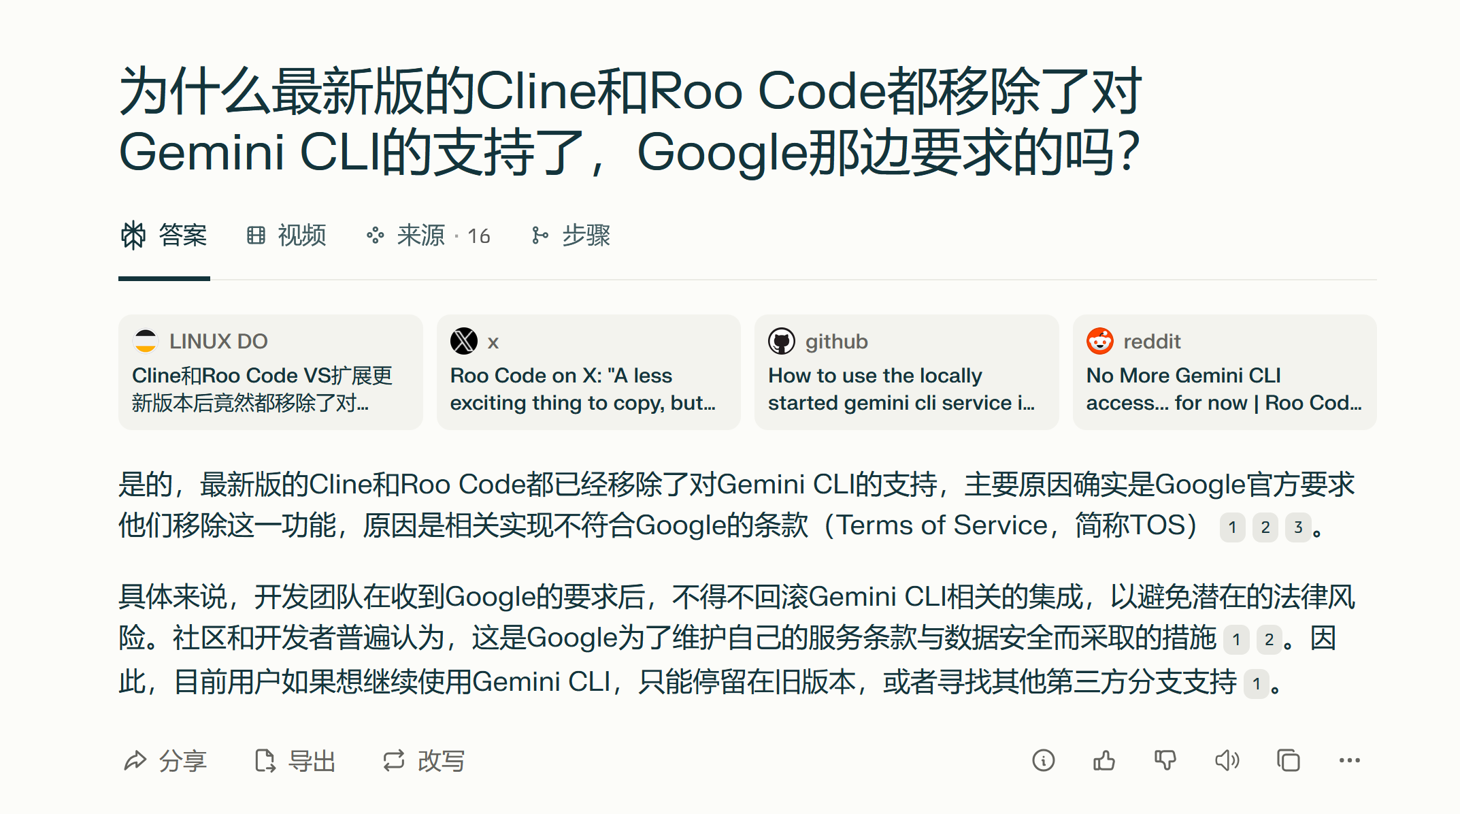Click citation 3 after 简称TOS
The image size is (1460, 814).
1298,527
